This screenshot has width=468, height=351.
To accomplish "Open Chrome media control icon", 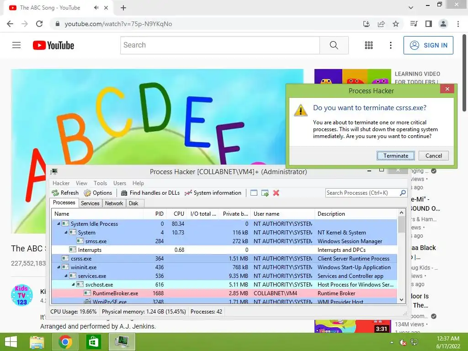I will click(414, 24).
